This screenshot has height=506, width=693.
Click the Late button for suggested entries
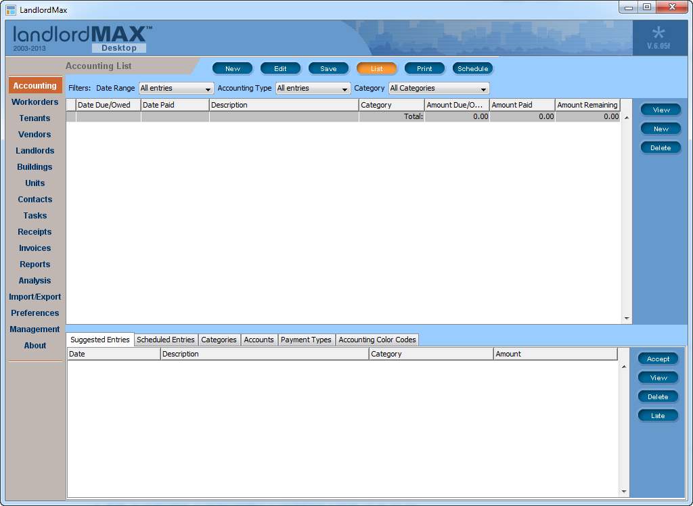point(658,416)
